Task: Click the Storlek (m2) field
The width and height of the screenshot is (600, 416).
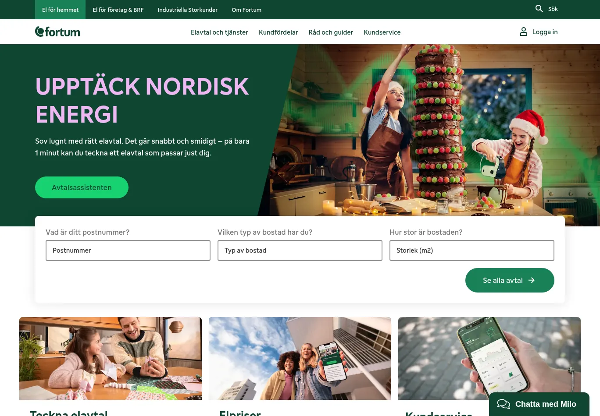Action: pos(472,250)
